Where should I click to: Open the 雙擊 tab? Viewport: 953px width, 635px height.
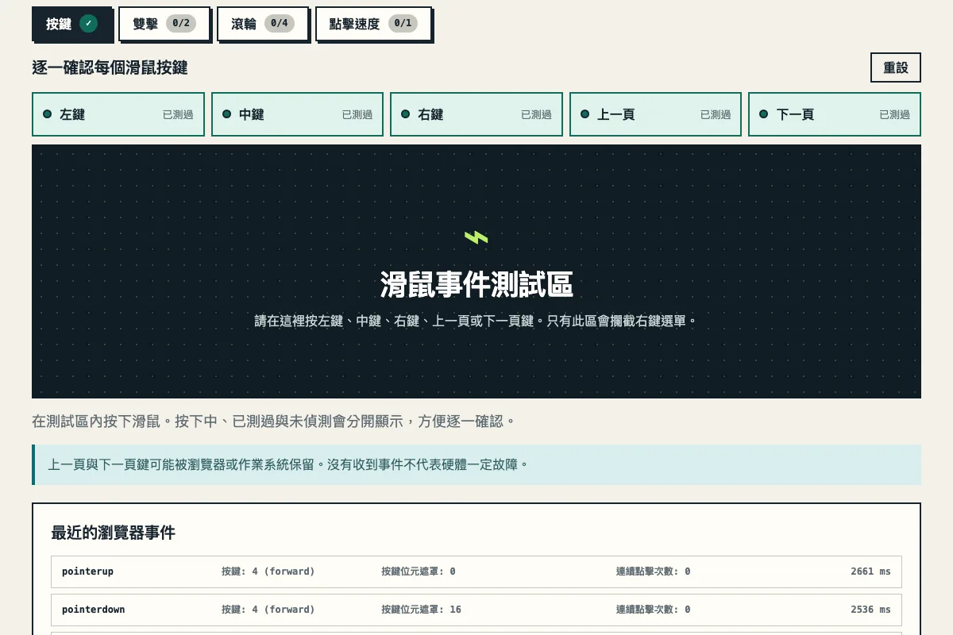tap(164, 24)
